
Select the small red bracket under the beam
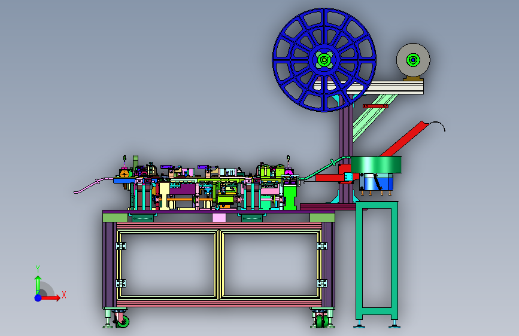pyautogui.click(x=375, y=106)
